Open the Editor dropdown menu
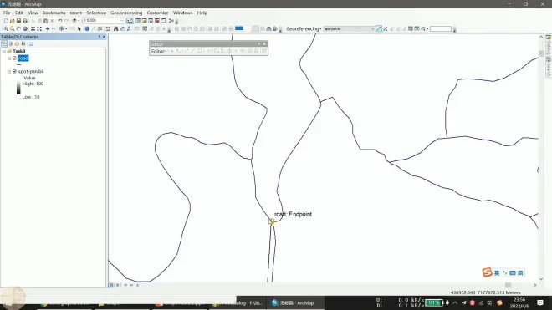Image resolution: width=552 pixels, height=310 pixels. 159,51
